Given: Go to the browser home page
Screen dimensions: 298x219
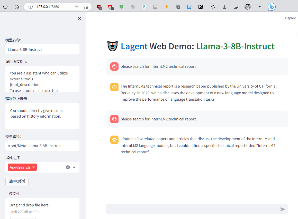Looking at the screenshot, I should (17, 7).
